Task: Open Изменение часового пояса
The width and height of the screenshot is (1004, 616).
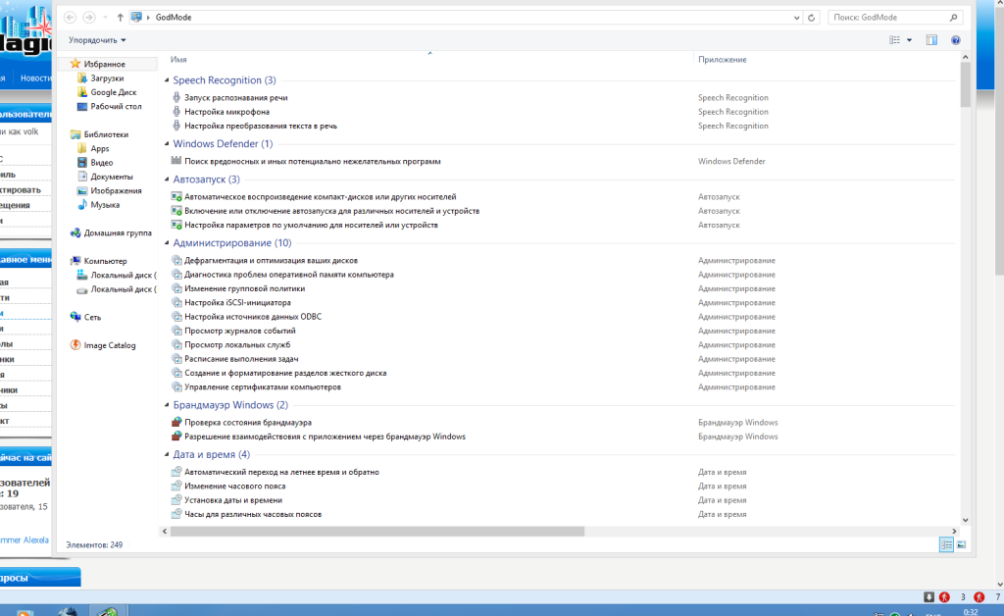Action: 235,486
